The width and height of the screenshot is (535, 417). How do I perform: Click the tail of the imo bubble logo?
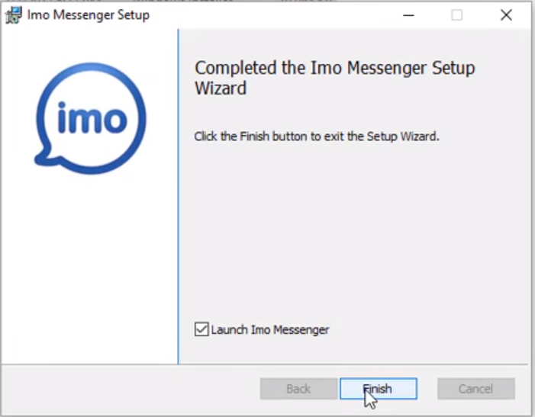coord(44,158)
